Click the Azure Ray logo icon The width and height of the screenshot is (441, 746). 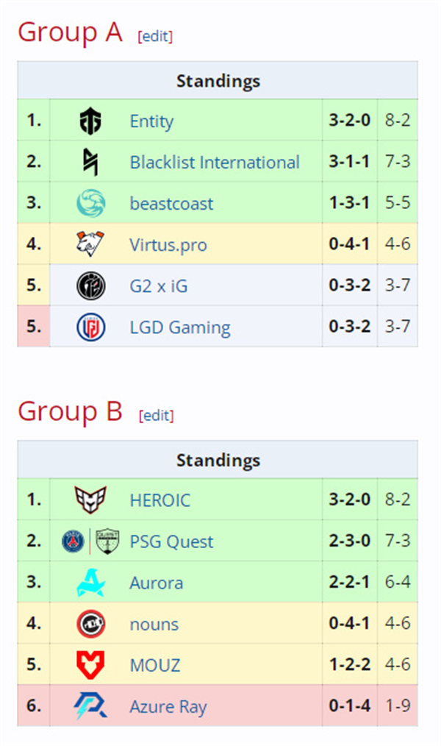click(90, 706)
